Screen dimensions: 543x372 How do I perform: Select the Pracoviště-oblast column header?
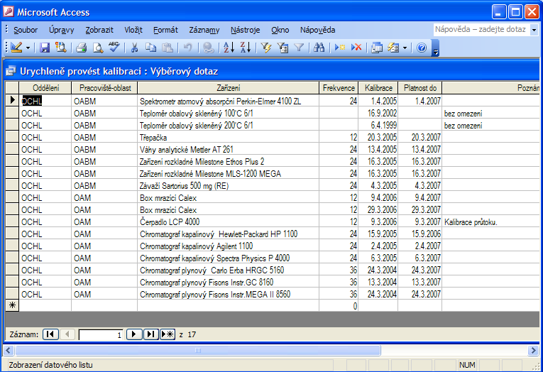pyautogui.click(x=104, y=88)
